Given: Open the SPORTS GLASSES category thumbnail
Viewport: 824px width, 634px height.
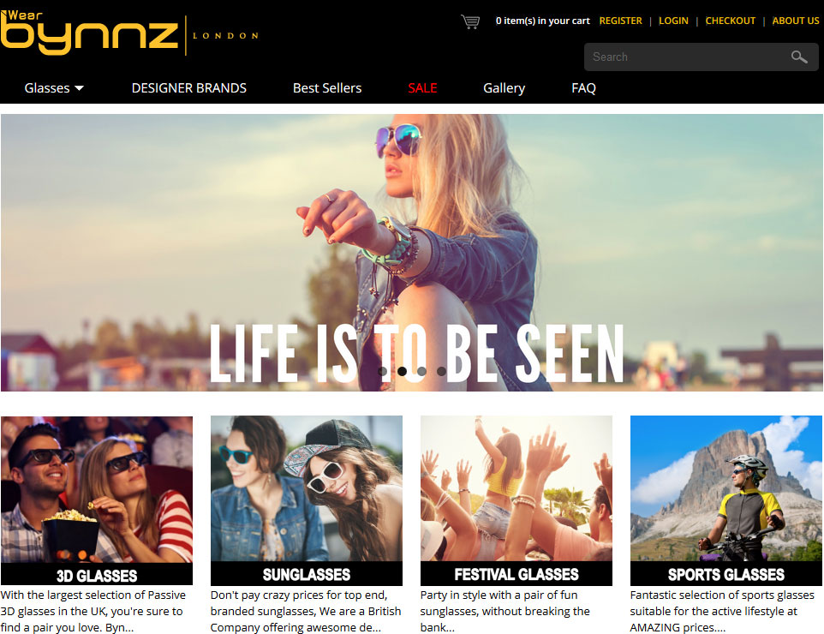Looking at the screenshot, I should click(726, 500).
